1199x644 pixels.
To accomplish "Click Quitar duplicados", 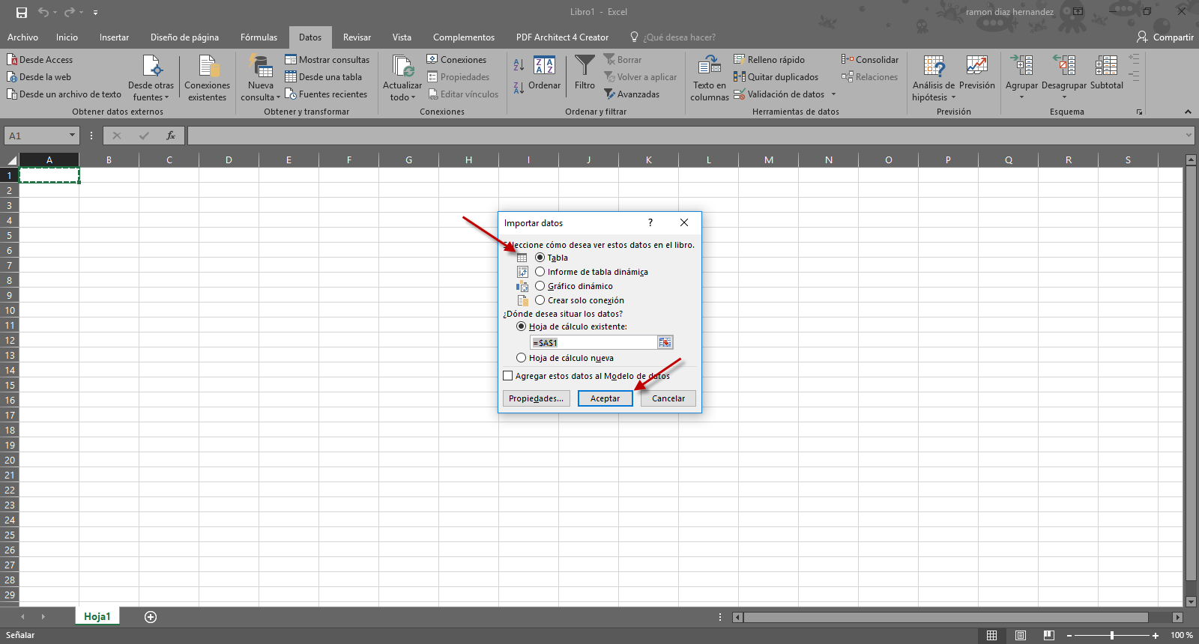I will pyautogui.click(x=776, y=77).
